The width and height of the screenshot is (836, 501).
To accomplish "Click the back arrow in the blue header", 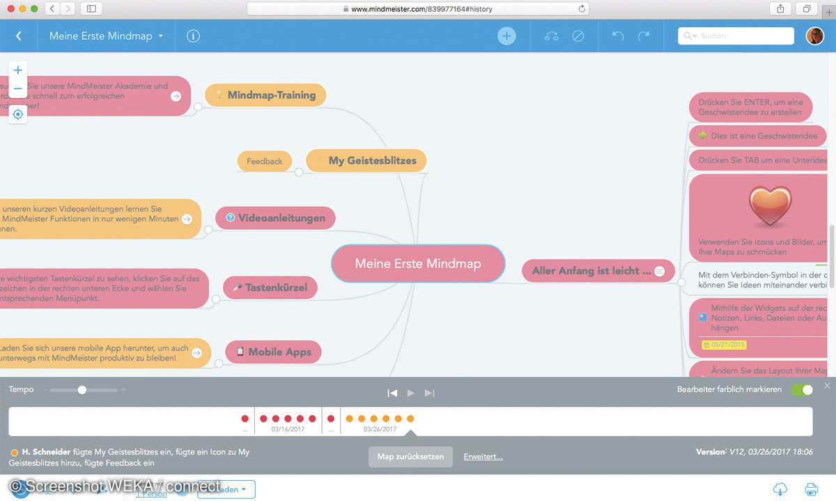I will pos(19,36).
